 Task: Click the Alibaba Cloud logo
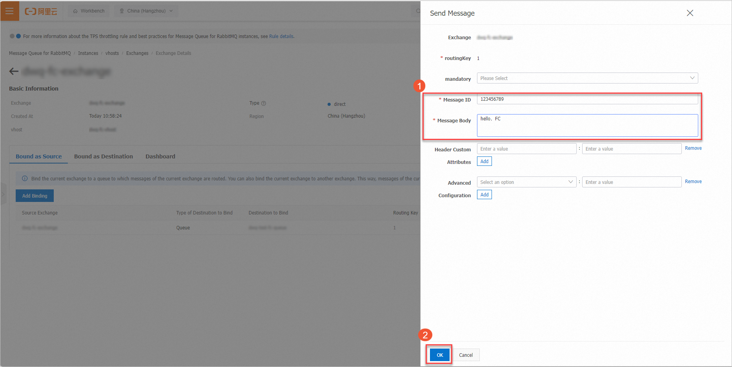41,11
